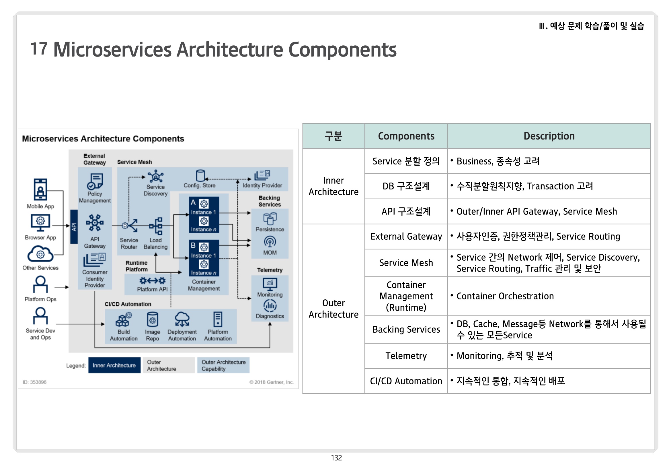Click the Deployment Automation cloud icon
671x465 pixels.
coord(182,319)
